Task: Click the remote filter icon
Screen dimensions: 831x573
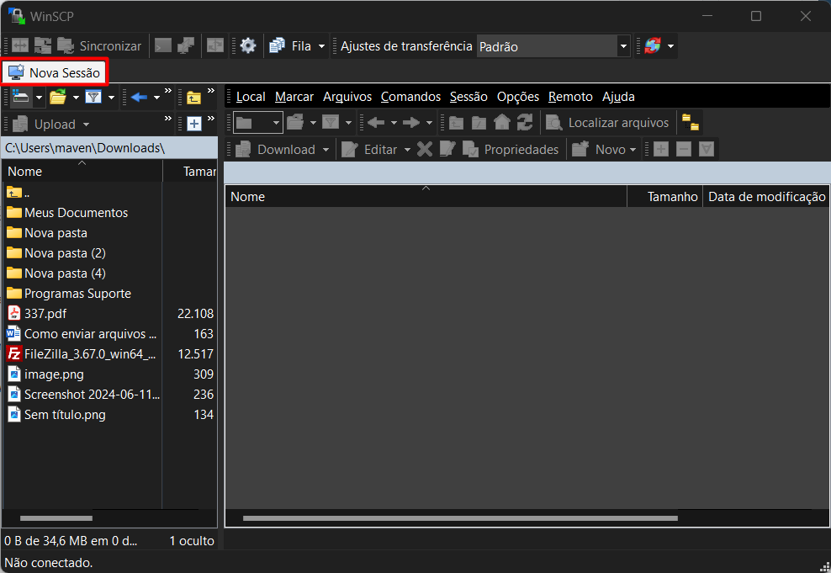Action: [331, 123]
